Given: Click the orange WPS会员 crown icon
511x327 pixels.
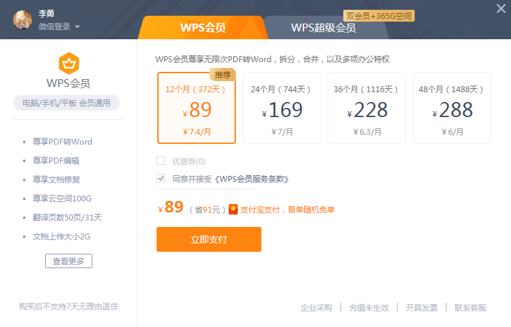Looking at the screenshot, I should coord(69,63).
